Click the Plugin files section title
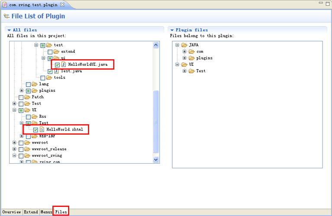Screen dimensions: 332x216 (191, 30)
